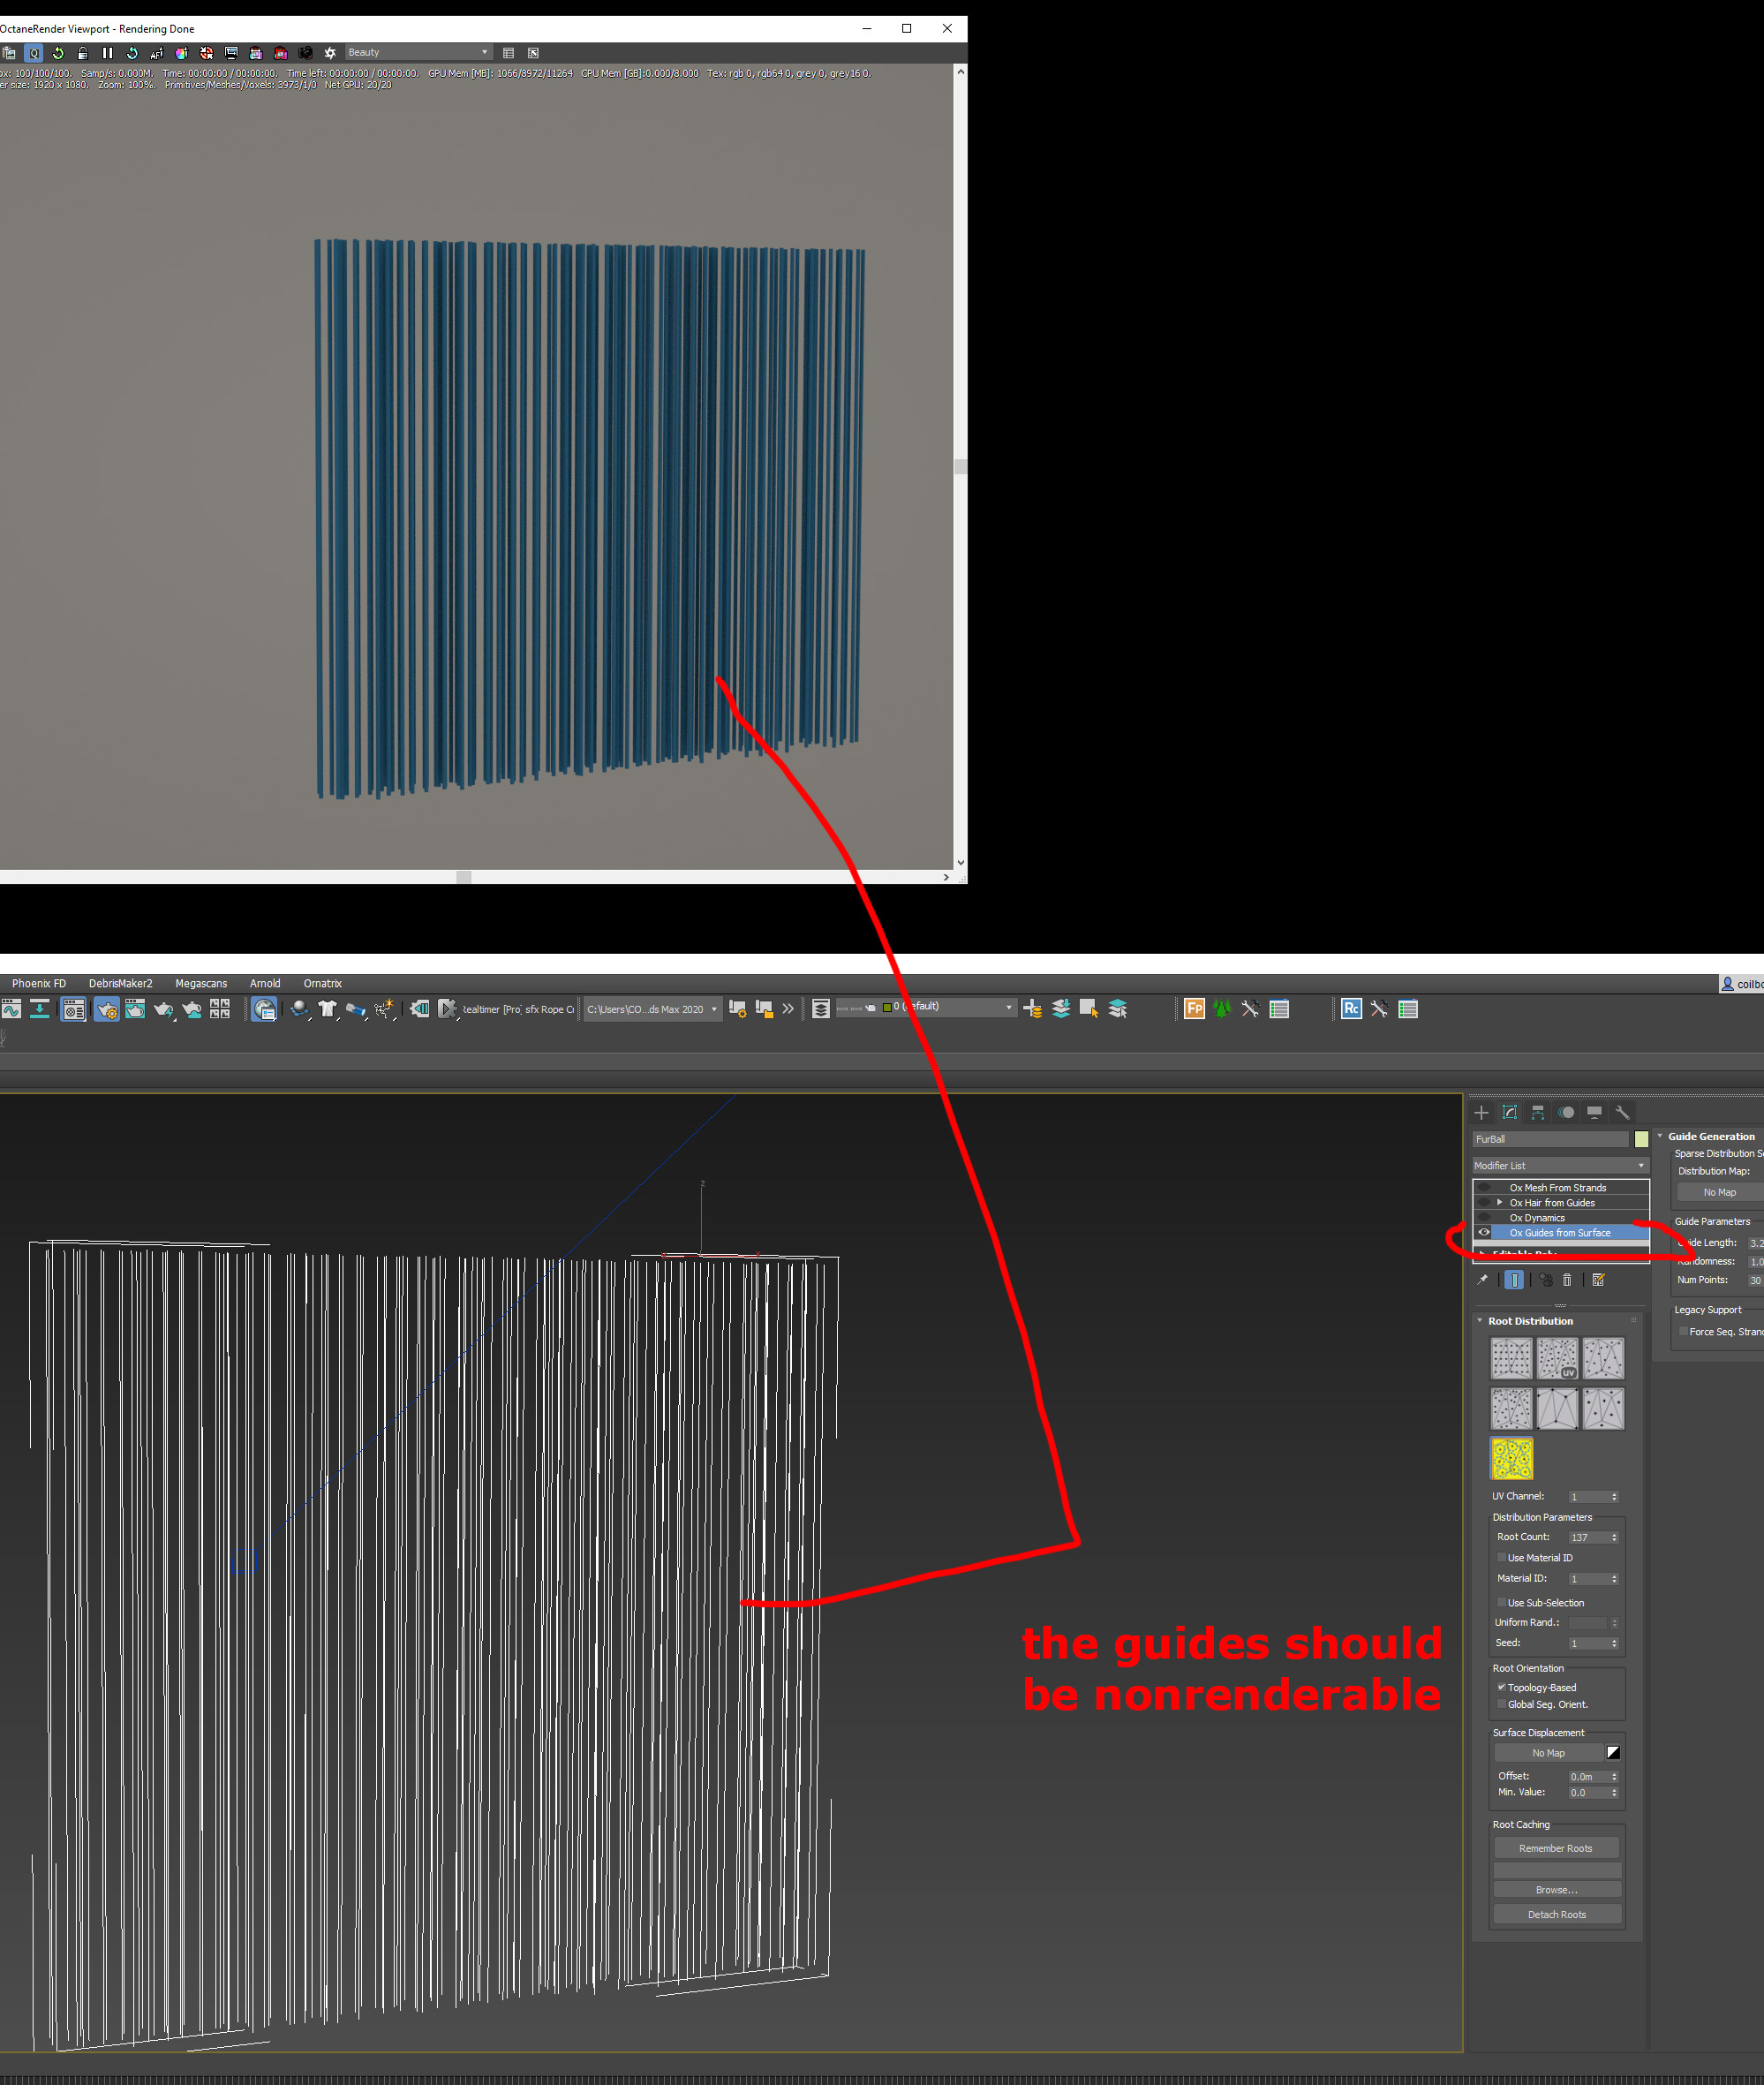Expand Ox Hair from Guides modifier
Screen dimensions: 1764x2085
(x=1499, y=1202)
